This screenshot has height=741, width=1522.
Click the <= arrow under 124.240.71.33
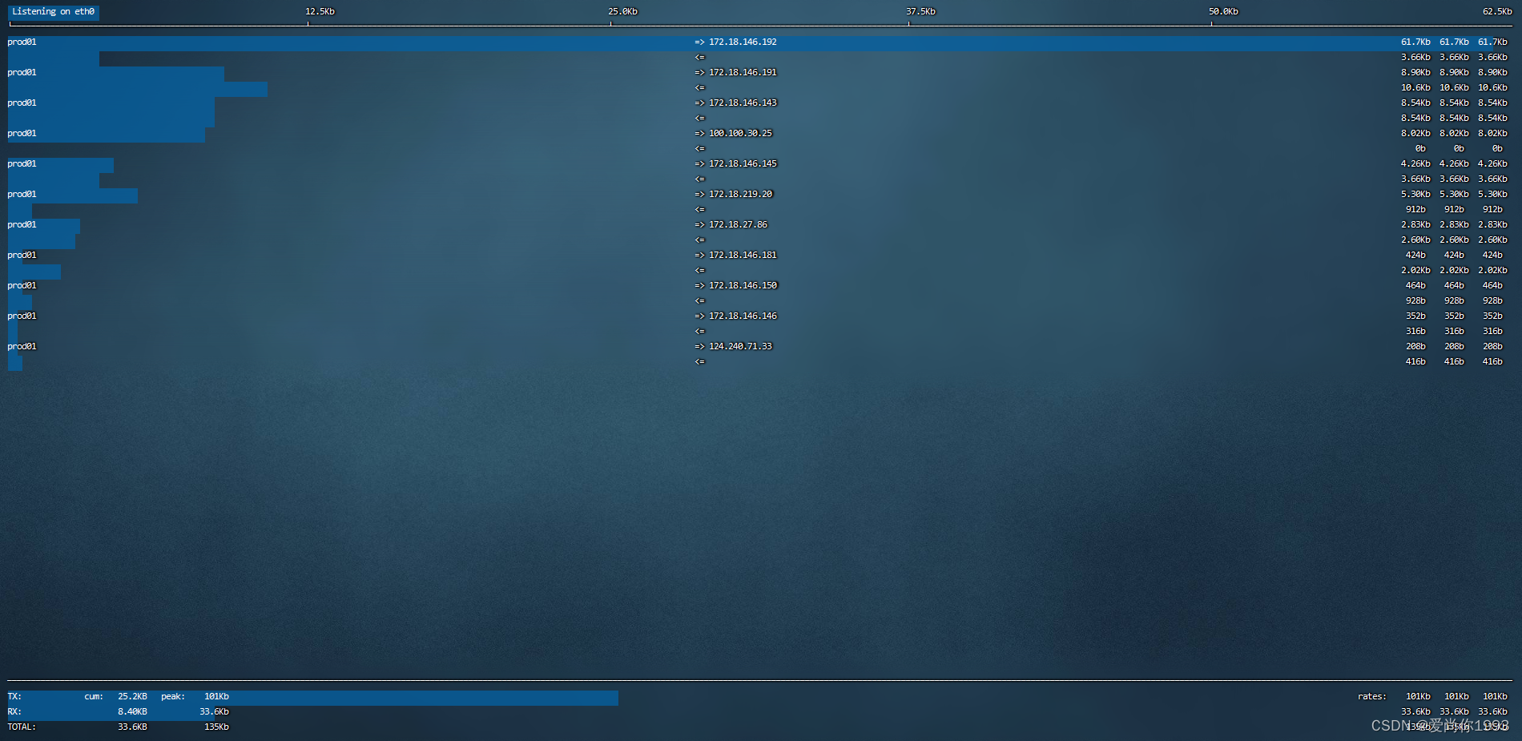[699, 361]
